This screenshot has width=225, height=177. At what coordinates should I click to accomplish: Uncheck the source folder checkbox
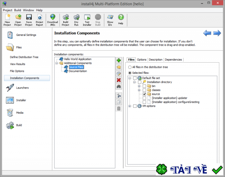pyautogui.click(x=144, y=94)
